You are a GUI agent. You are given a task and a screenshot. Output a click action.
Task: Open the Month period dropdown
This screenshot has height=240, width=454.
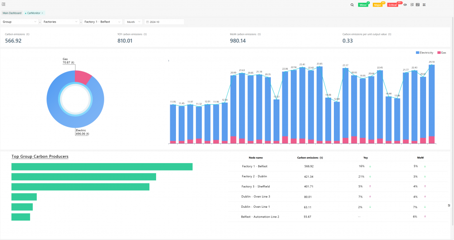[x=133, y=22]
